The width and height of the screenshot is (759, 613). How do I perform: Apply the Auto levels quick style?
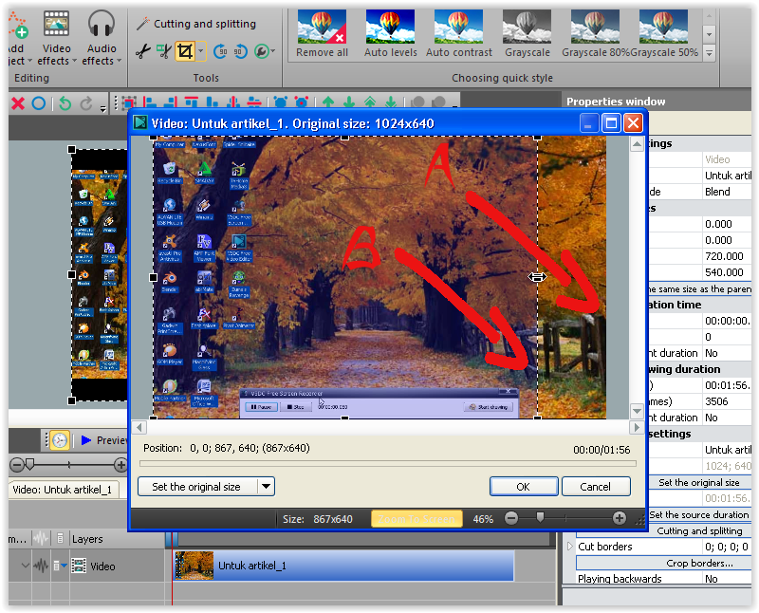pos(390,34)
